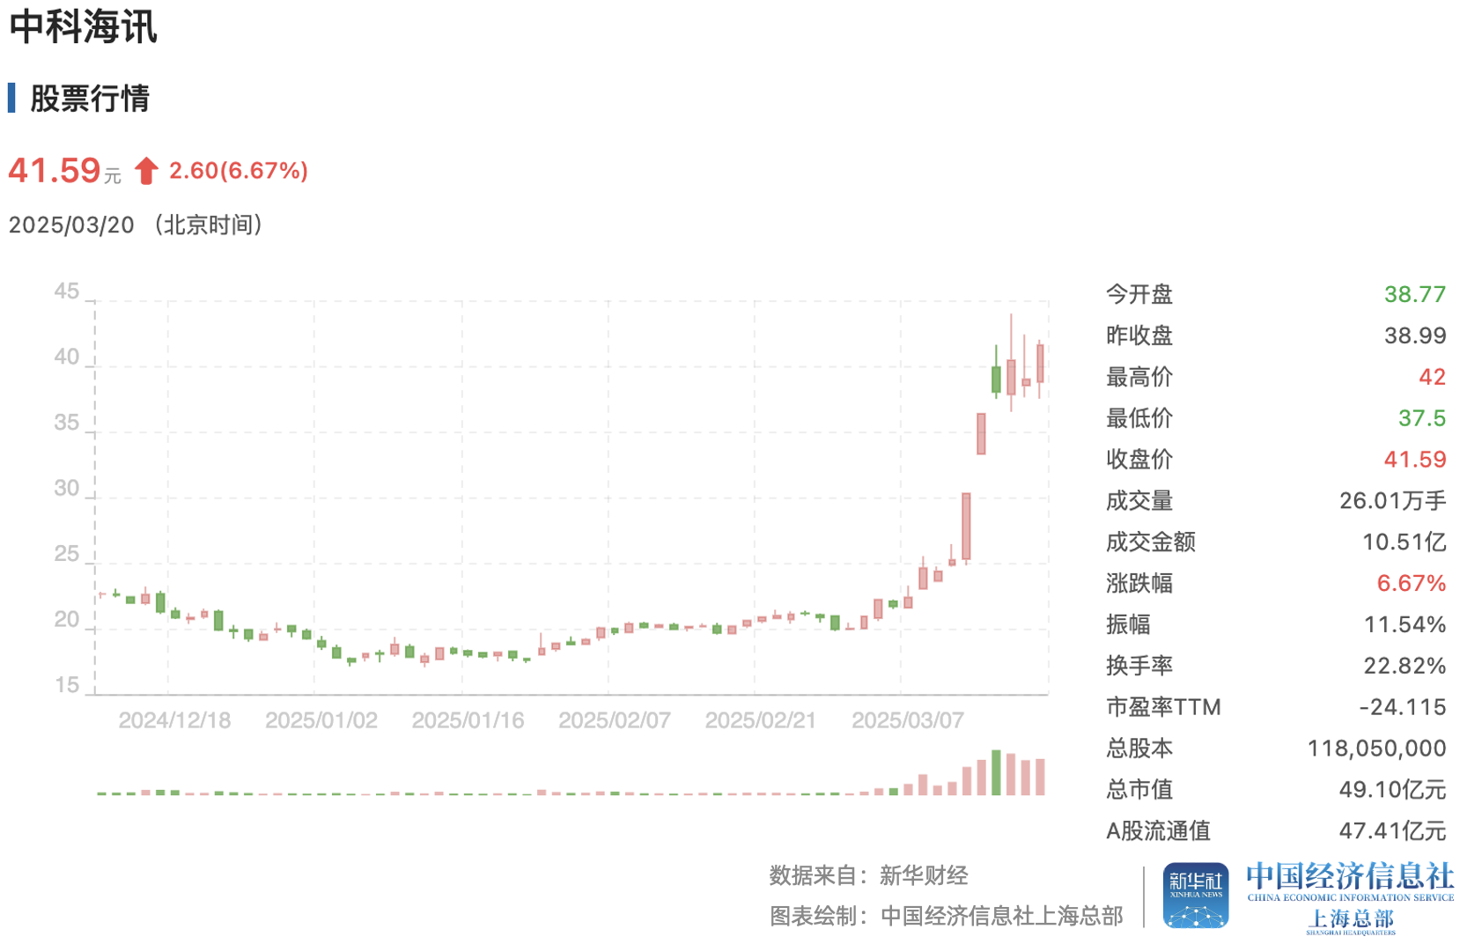Click the green candlestick near price 40

tap(996, 379)
